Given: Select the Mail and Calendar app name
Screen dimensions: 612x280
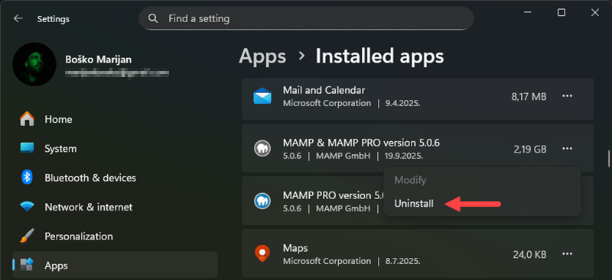Looking at the screenshot, I should coord(324,90).
